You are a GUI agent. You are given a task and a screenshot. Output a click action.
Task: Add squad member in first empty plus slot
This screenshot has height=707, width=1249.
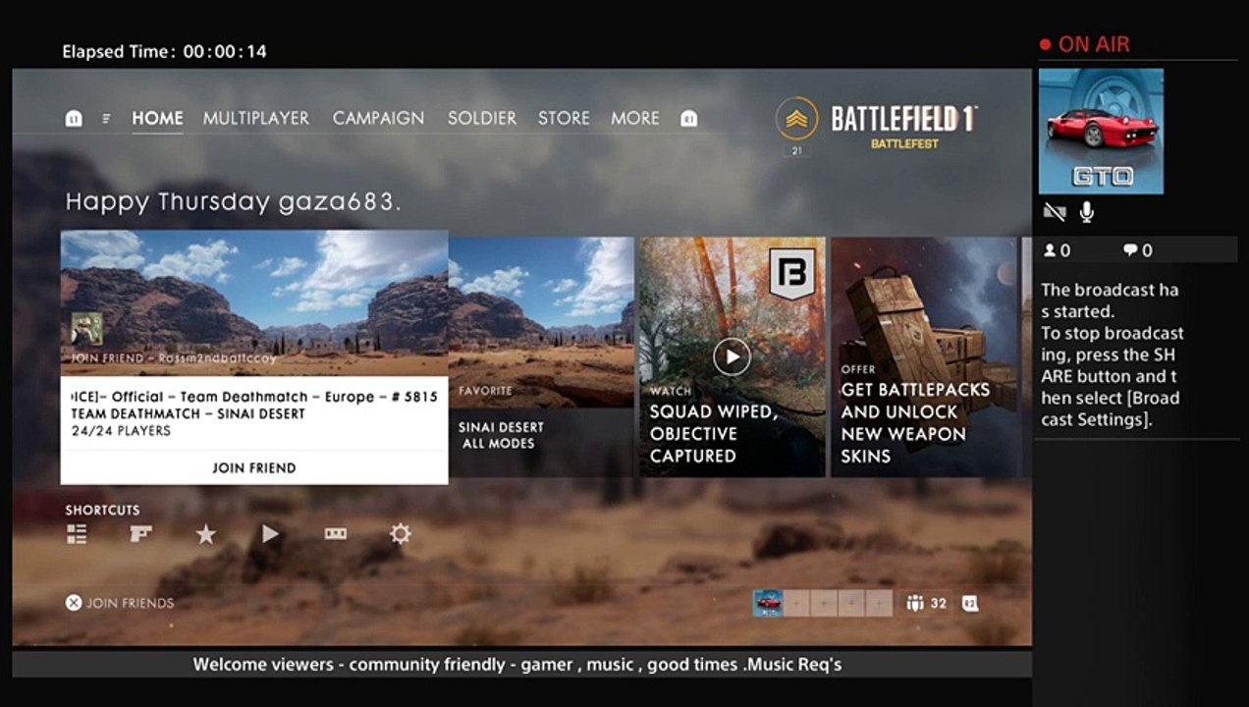(x=796, y=603)
